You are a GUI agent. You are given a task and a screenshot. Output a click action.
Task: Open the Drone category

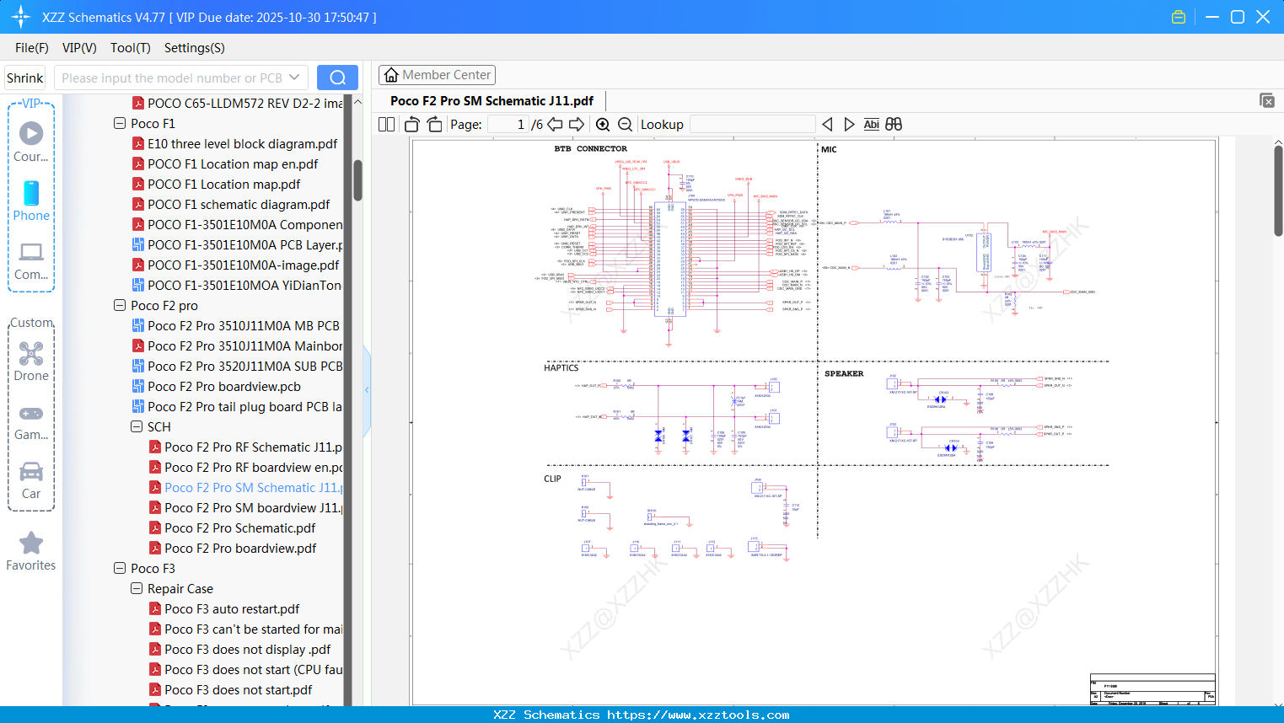31,361
